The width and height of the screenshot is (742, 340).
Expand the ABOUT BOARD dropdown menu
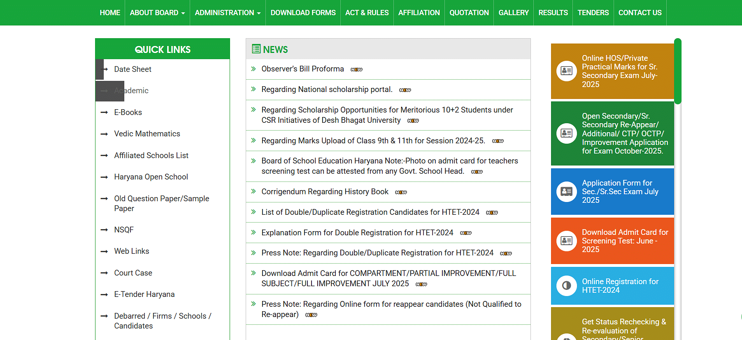[x=157, y=13]
